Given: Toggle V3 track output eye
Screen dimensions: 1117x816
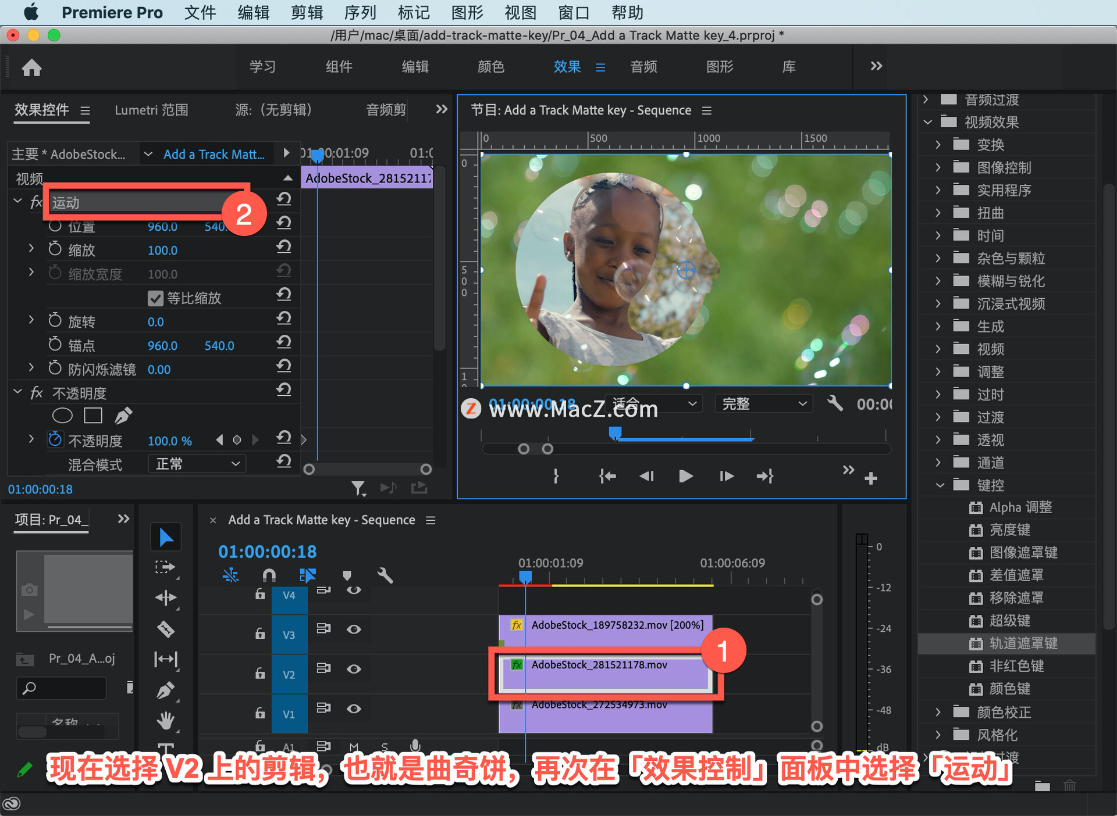Looking at the screenshot, I should pyautogui.click(x=354, y=629).
